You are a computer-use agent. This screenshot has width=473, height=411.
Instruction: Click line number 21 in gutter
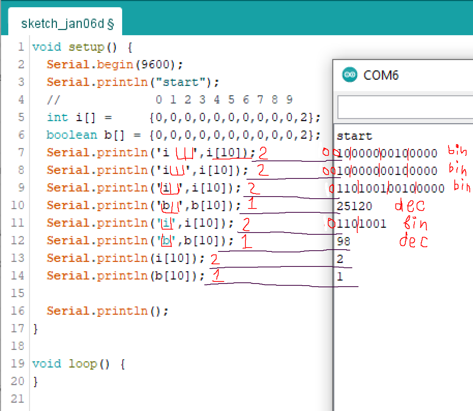pyautogui.click(x=17, y=399)
